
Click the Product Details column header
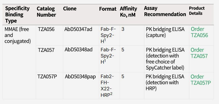[197, 11]
